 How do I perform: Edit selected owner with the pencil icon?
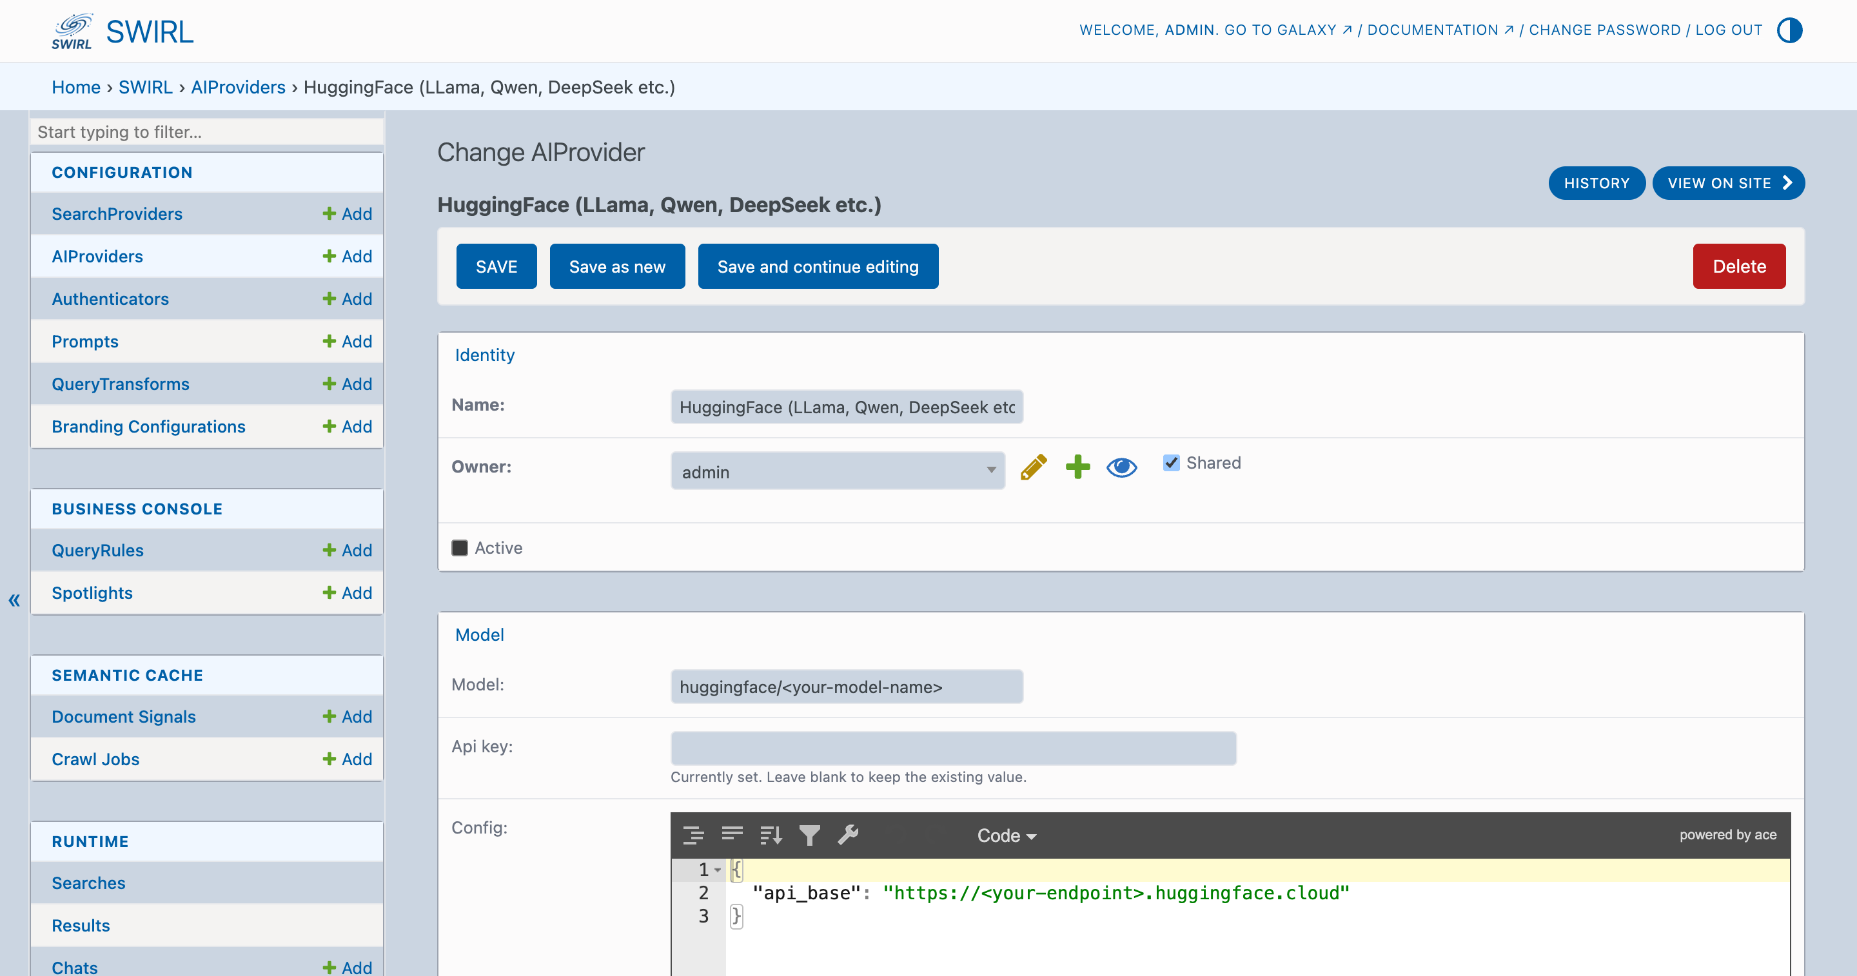1034,467
